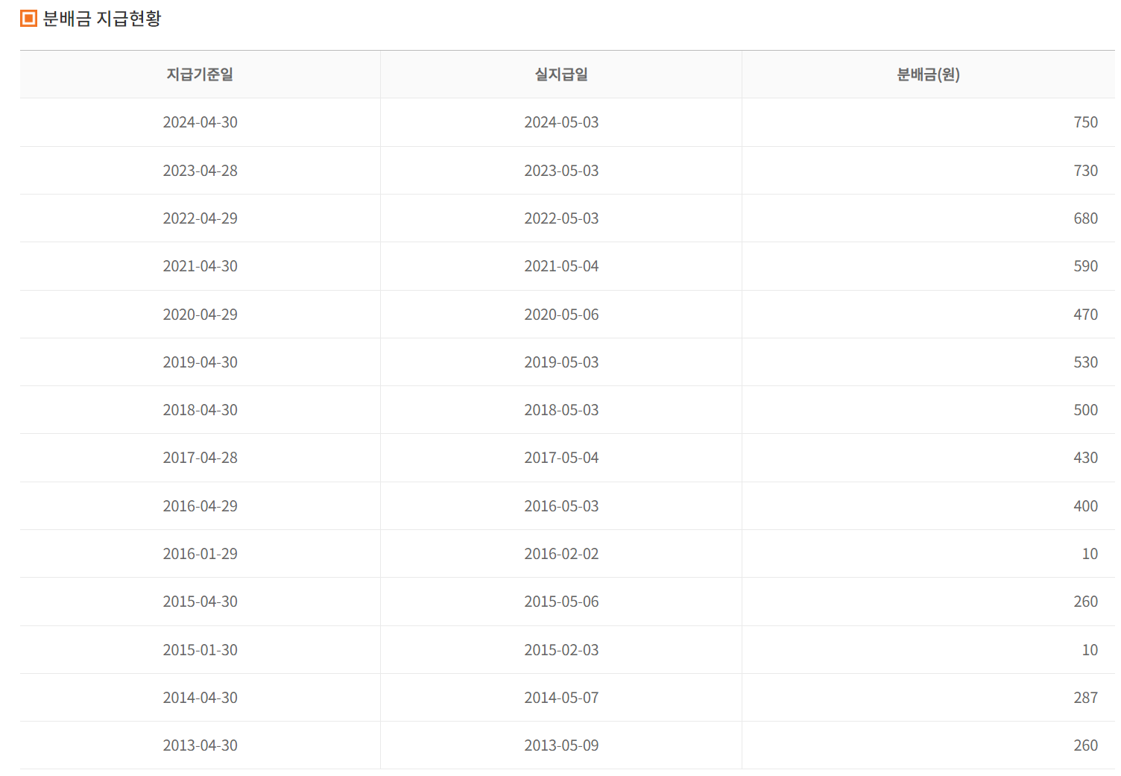Select the 2020-05-06 payment date cell
The width and height of the screenshot is (1121, 776).
[561, 315]
